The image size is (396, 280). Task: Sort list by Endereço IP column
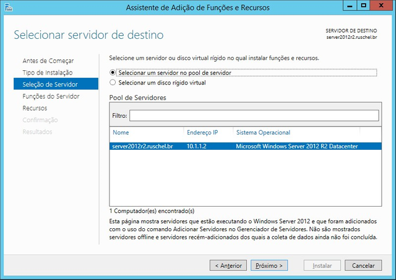click(202, 133)
